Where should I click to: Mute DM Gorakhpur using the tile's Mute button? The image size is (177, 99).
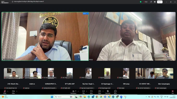tap(84, 13)
